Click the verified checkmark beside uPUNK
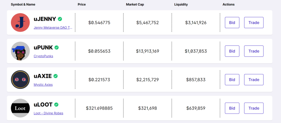The height and width of the screenshot is (123, 281). coord(56,48)
